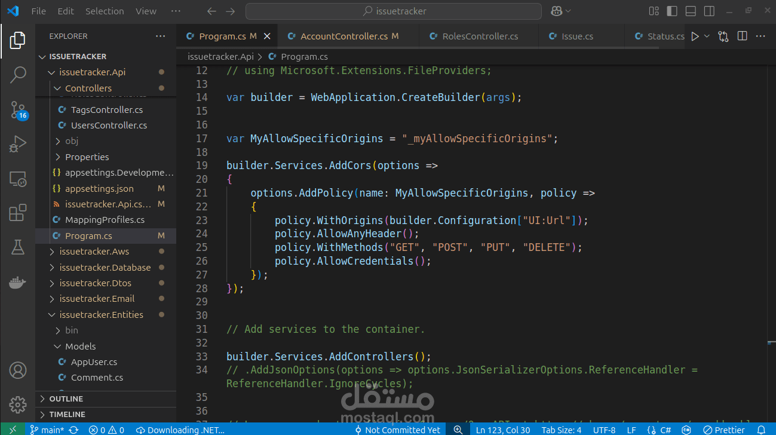Expand the issuetracker.Aws folder
This screenshot has height=435, width=776.
[106, 252]
